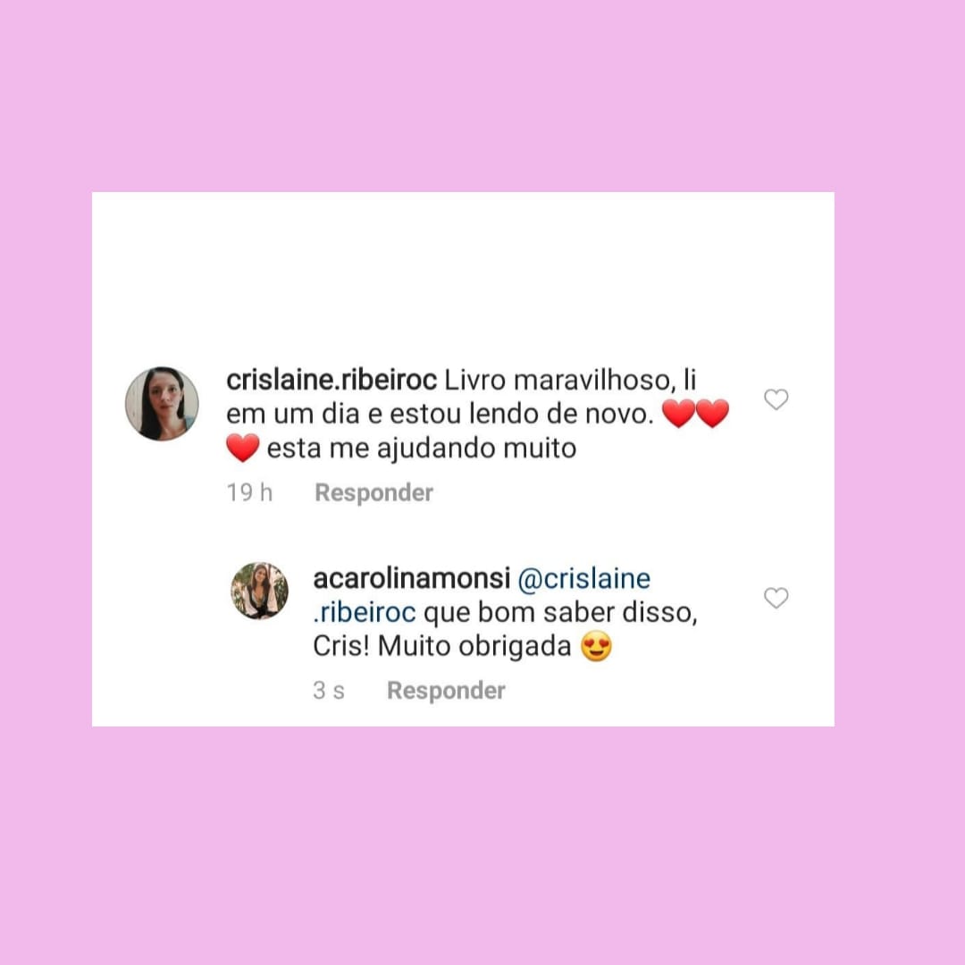Click the blue .ribeiroc mention text
Viewport: 965px width, 965px height.
pyautogui.click(x=365, y=612)
